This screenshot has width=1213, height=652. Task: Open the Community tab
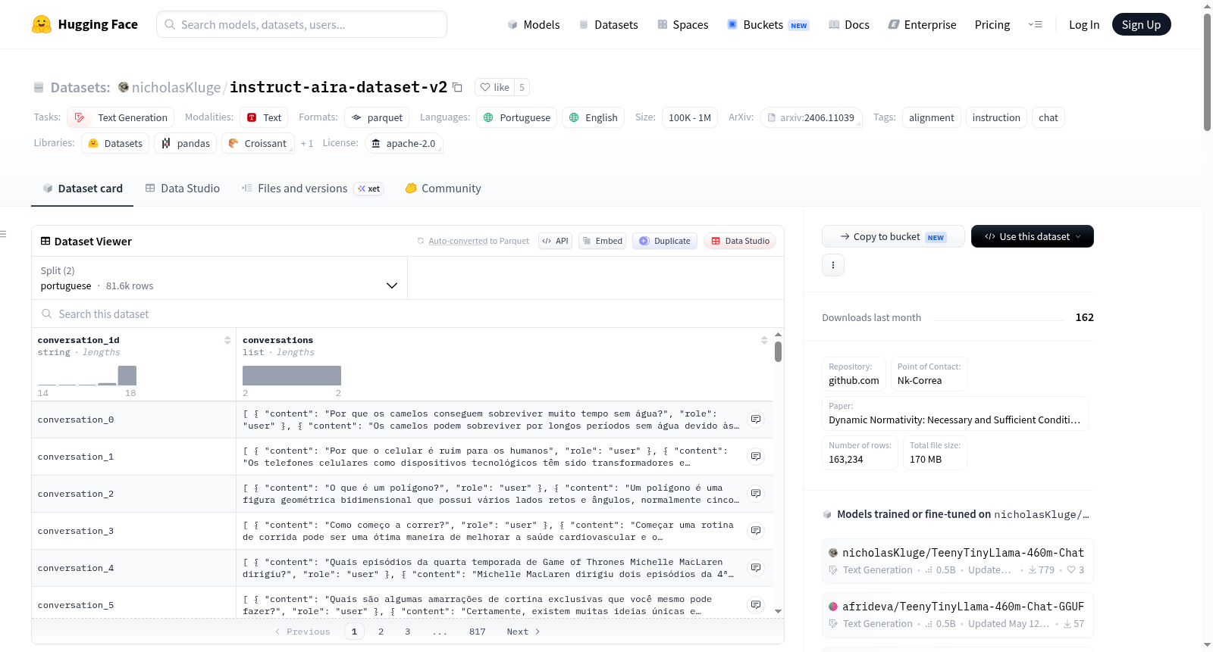(x=443, y=188)
